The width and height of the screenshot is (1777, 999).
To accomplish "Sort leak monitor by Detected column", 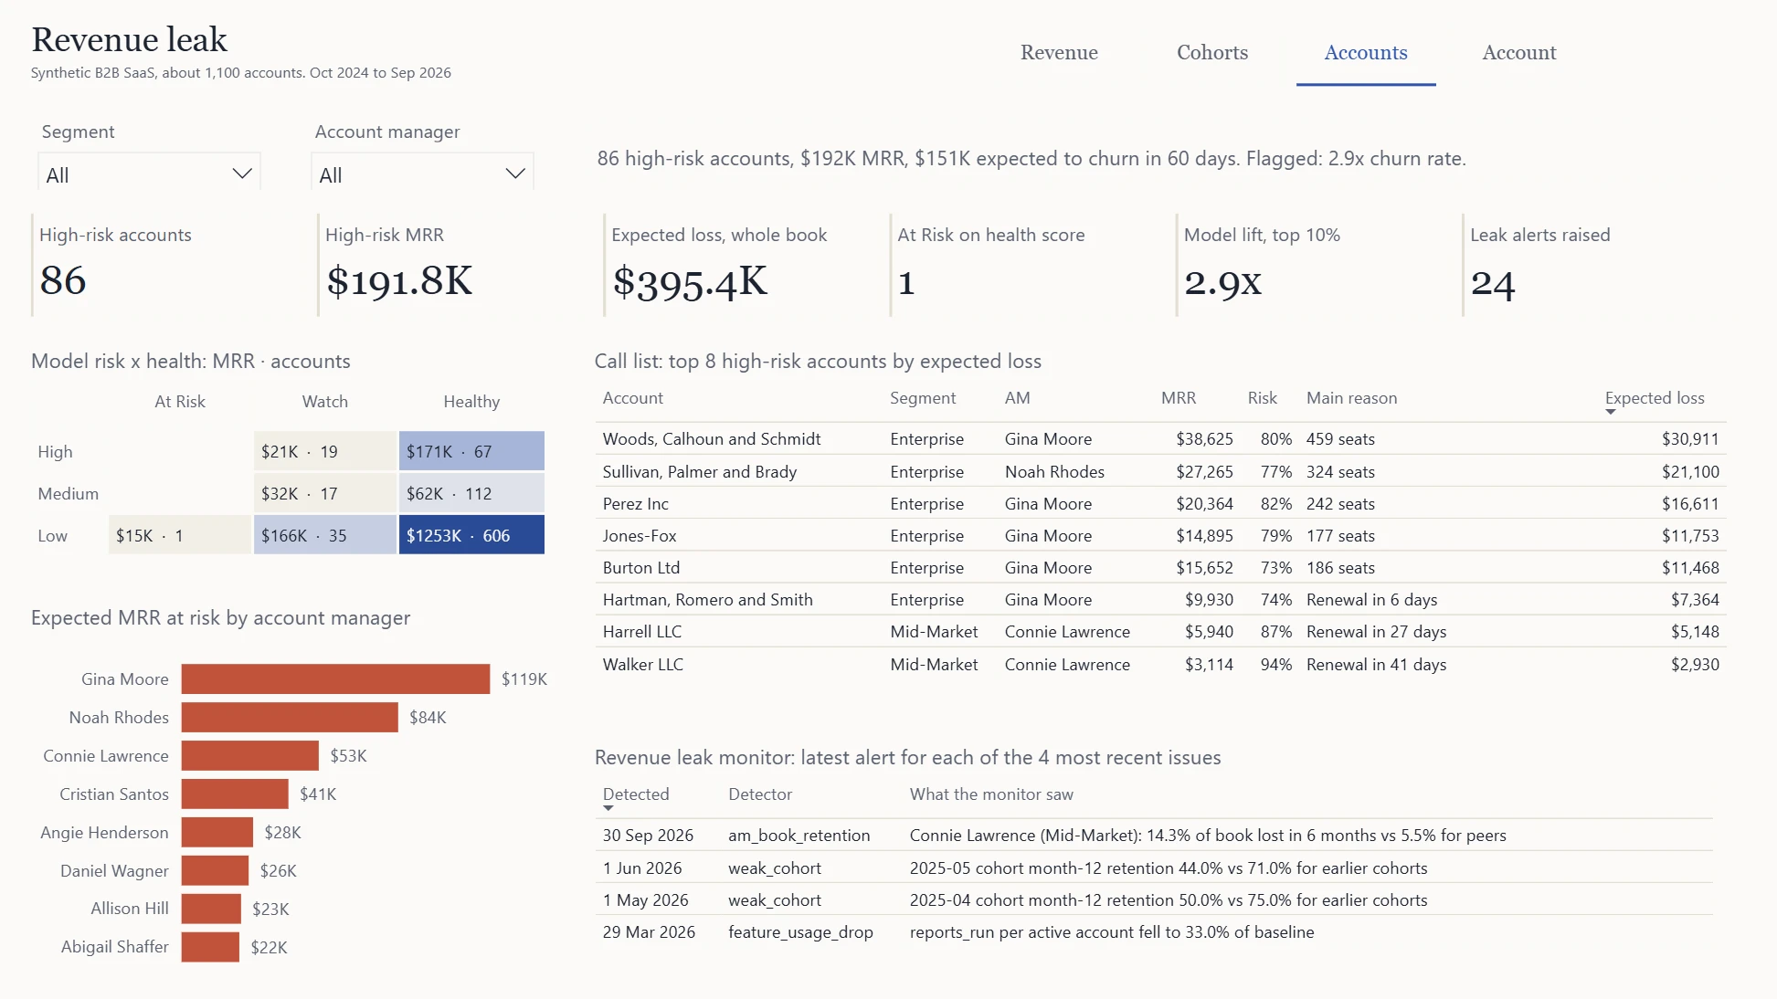I will pyautogui.click(x=636, y=794).
